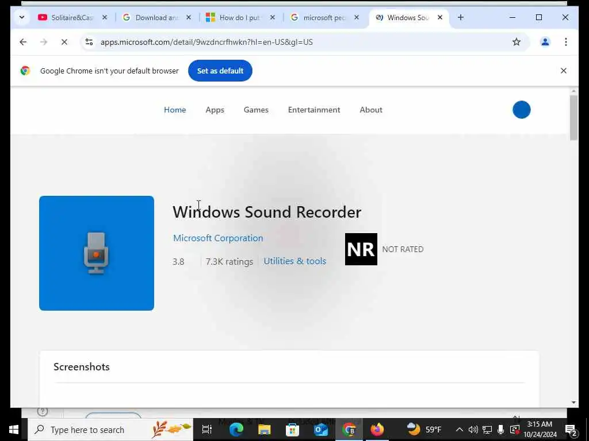Click the Chrome taskbar icon
The image size is (589, 441).
[x=349, y=430]
